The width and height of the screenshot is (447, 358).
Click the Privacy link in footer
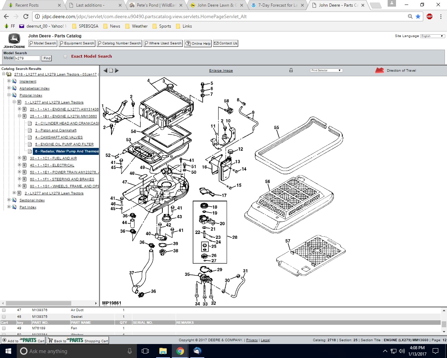[252, 340]
